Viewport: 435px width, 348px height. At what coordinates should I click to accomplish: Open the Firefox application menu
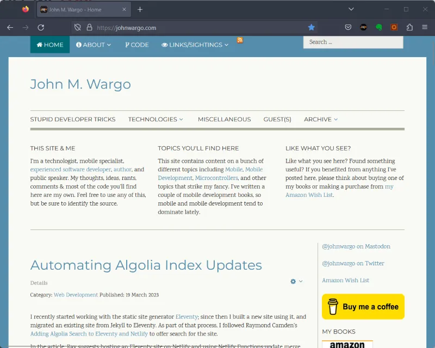425,27
